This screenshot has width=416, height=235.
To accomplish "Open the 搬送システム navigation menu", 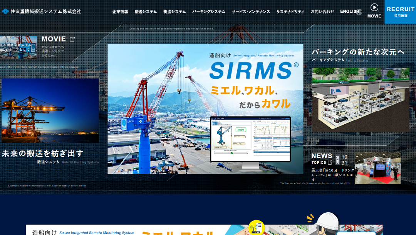I will click(x=145, y=12).
